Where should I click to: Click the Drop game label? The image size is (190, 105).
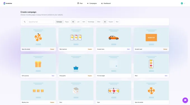point(63,76)
